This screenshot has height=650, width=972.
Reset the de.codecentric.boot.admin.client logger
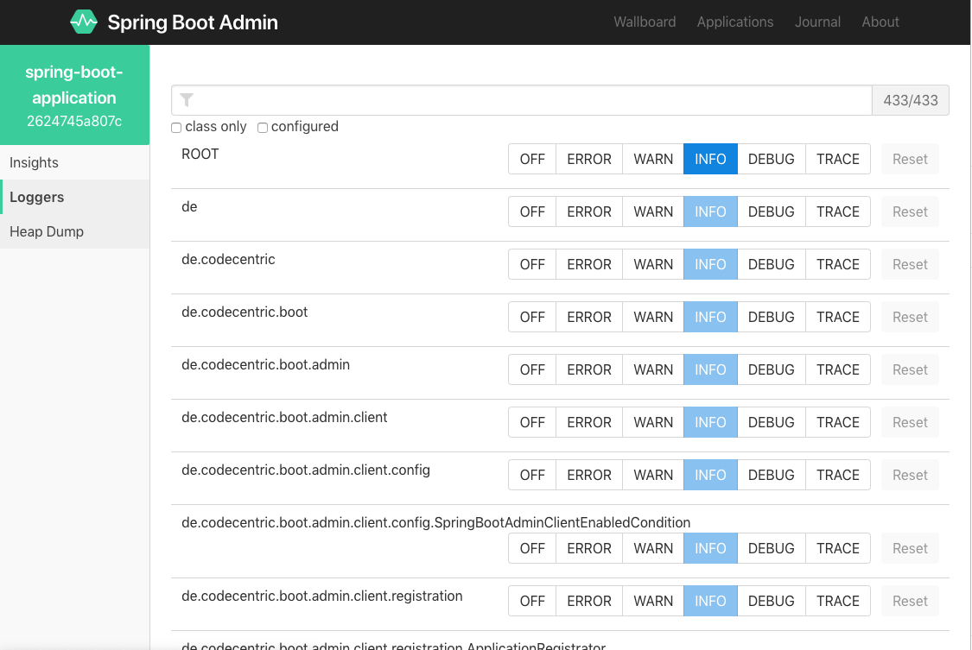point(909,422)
